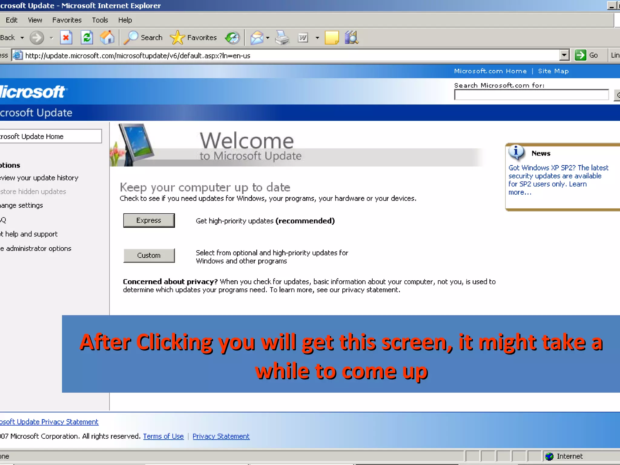
Task: Click the yellow Discuss note icon
Action: 331,38
